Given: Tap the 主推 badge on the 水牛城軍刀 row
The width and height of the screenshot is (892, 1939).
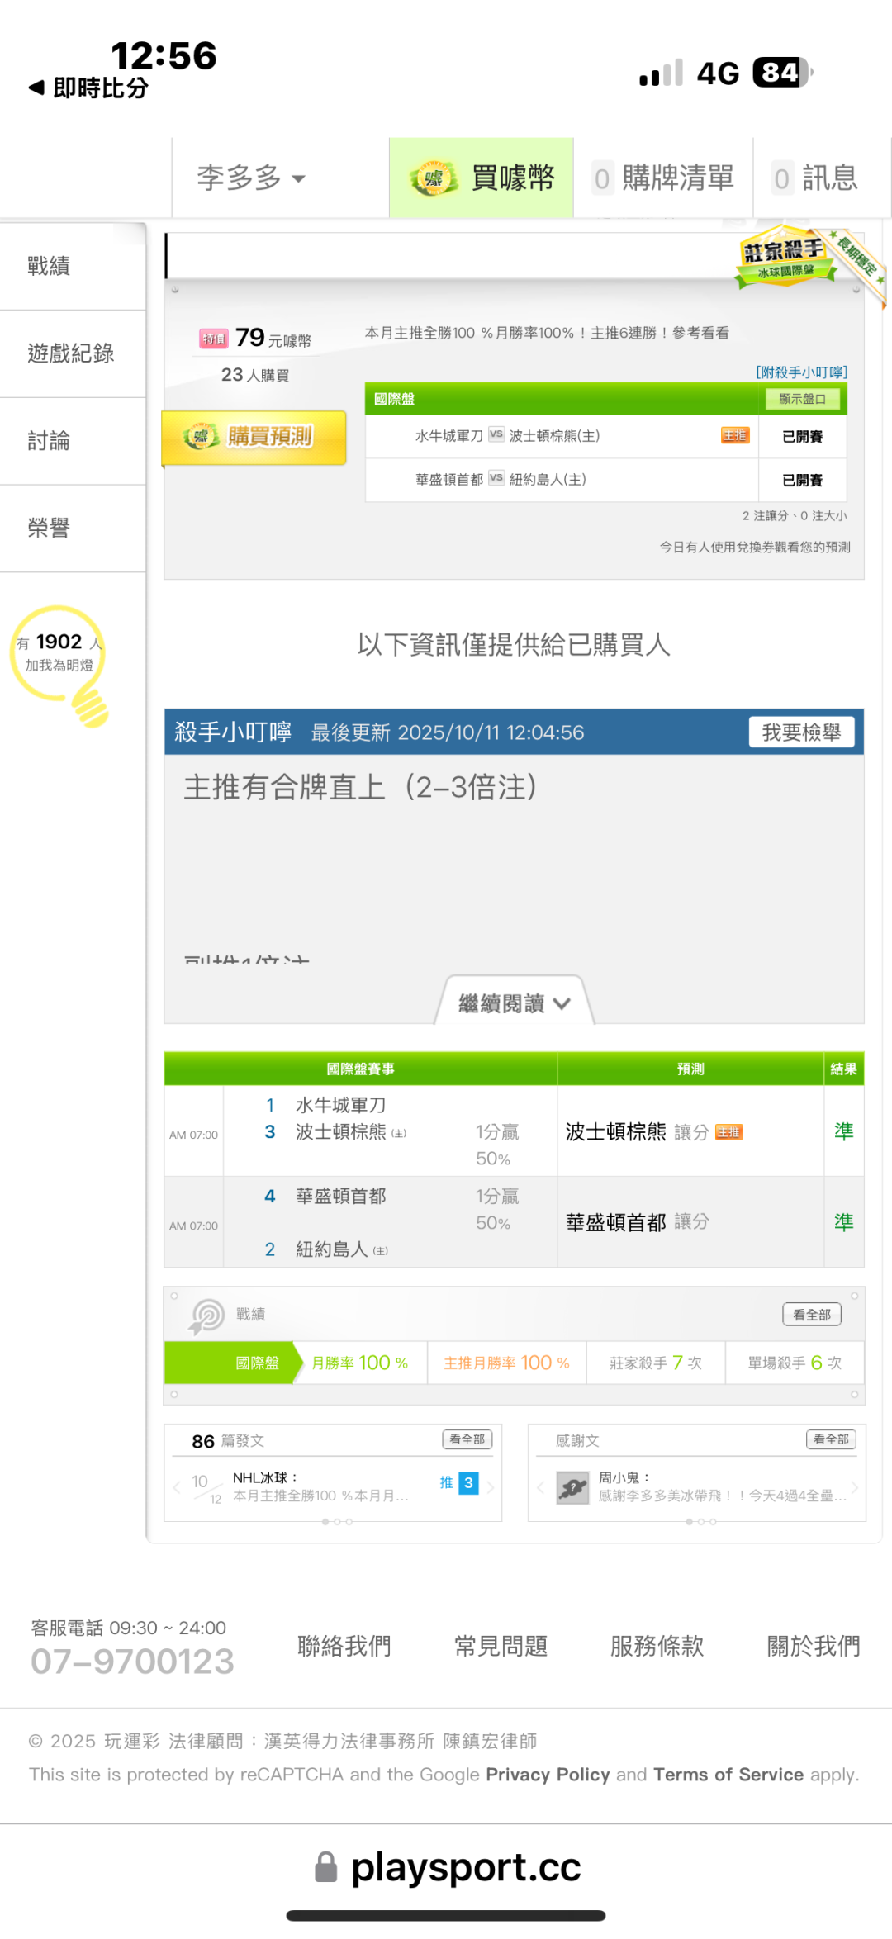Looking at the screenshot, I should pos(735,435).
